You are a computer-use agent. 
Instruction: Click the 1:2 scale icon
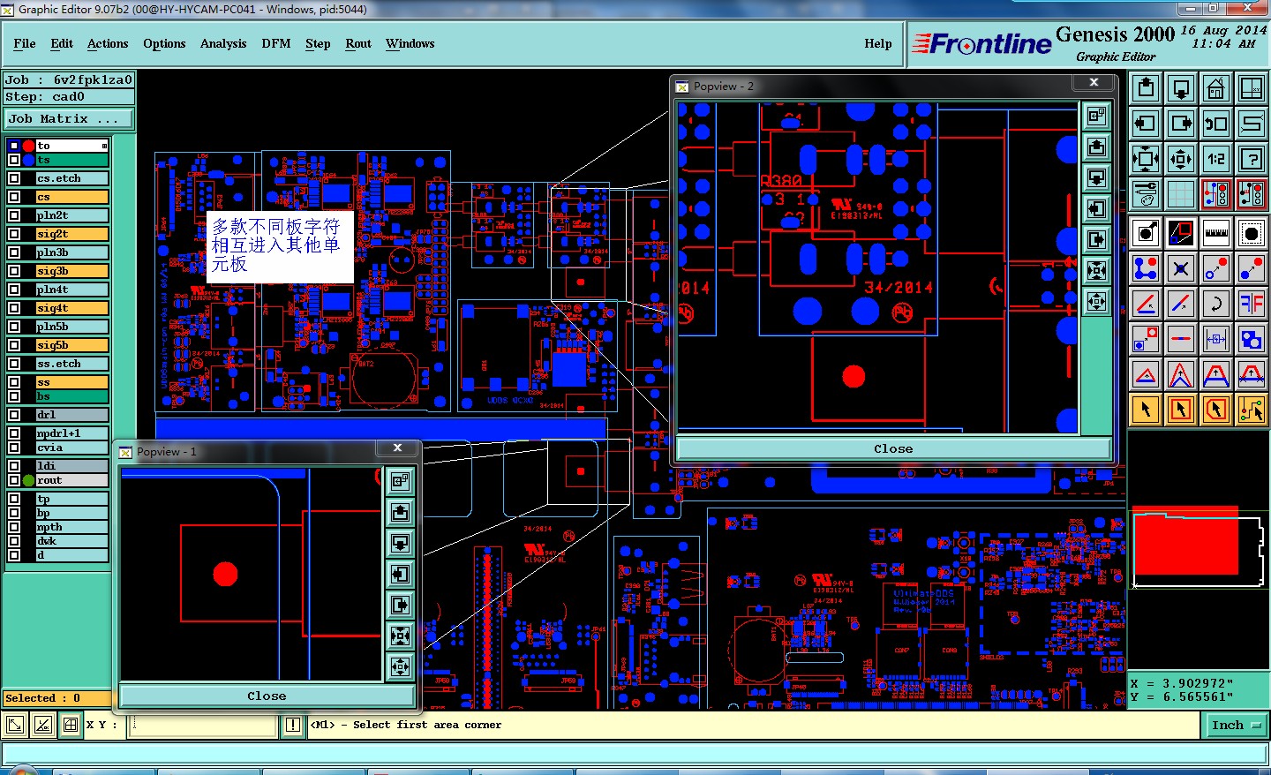tap(1216, 159)
